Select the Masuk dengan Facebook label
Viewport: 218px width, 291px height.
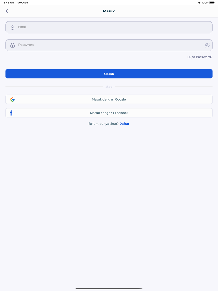[x=109, y=113]
